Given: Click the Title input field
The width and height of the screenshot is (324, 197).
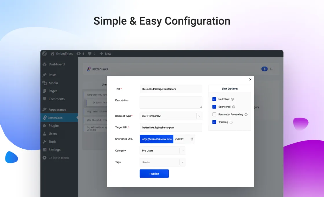Looking at the screenshot, I should pos(171,89).
